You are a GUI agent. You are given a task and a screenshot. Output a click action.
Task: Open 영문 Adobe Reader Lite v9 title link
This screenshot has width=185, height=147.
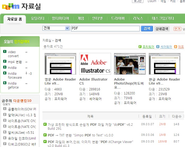60,81
